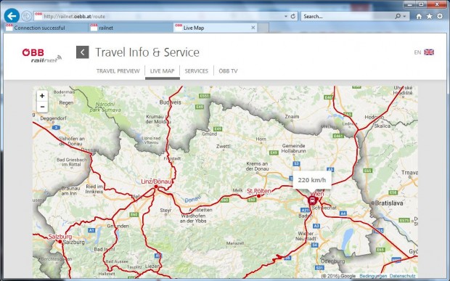The height and width of the screenshot is (281, 450).
Task: Maximize the browser window
Action: pyautogui.click(x=421, y=4)
